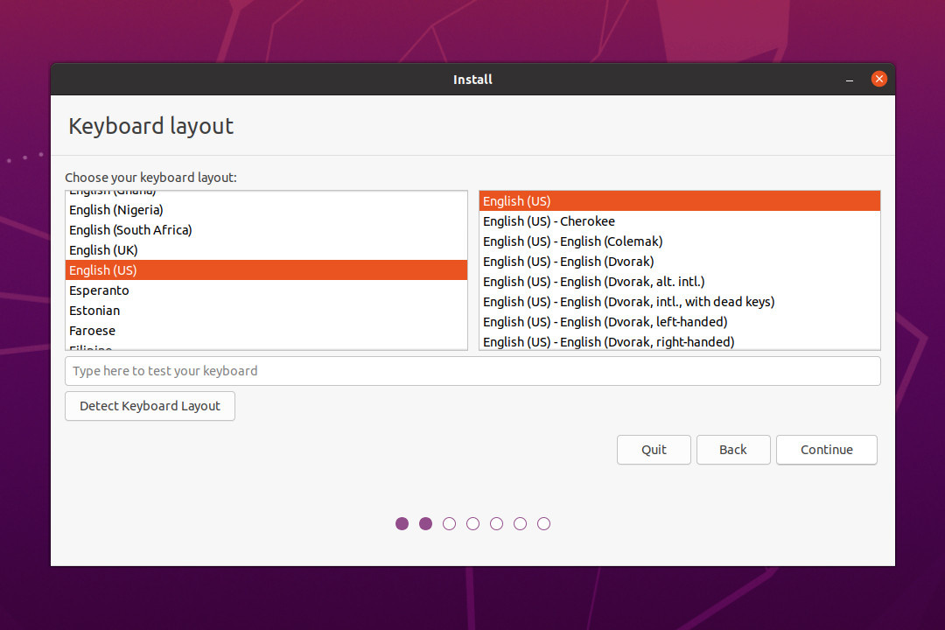Viewport: 945px width, 630px height.
Task: Close the Install window
Action: click(x=878, y=79)
